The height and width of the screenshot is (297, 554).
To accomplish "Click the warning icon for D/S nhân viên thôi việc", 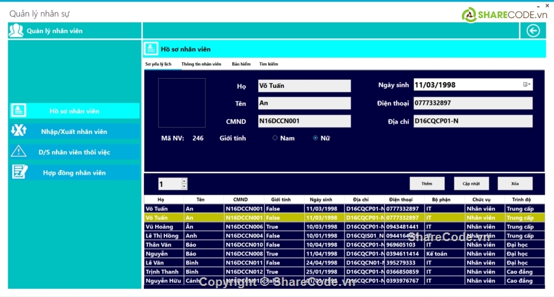I will 19,151.
